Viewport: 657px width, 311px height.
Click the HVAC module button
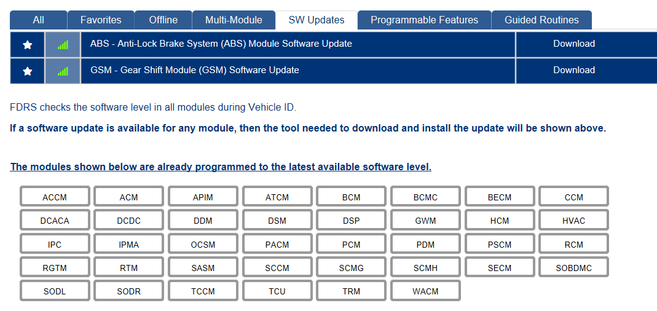(573, 221)
